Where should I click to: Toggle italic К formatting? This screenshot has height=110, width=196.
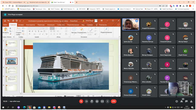(32, 31)
